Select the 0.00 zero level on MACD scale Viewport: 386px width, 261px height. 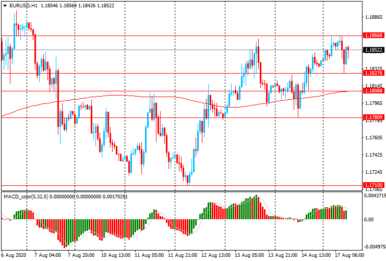(369, 220)
